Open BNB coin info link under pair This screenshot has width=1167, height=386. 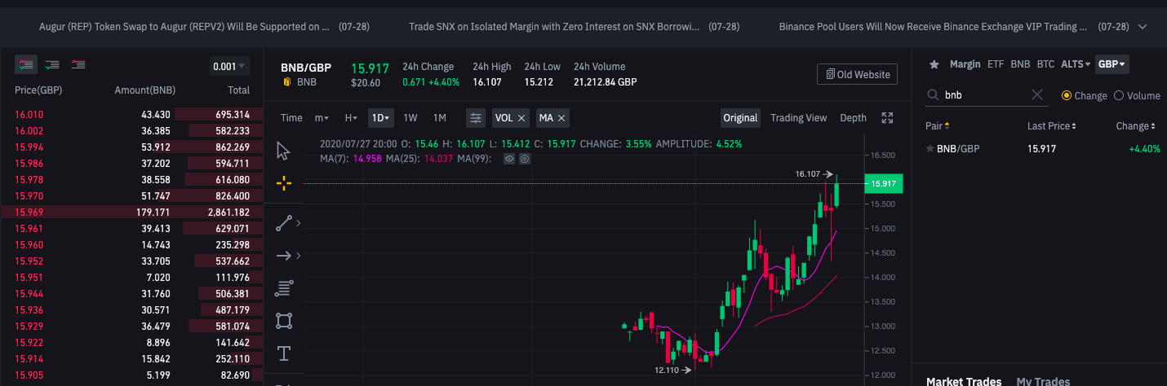point(307,82)
